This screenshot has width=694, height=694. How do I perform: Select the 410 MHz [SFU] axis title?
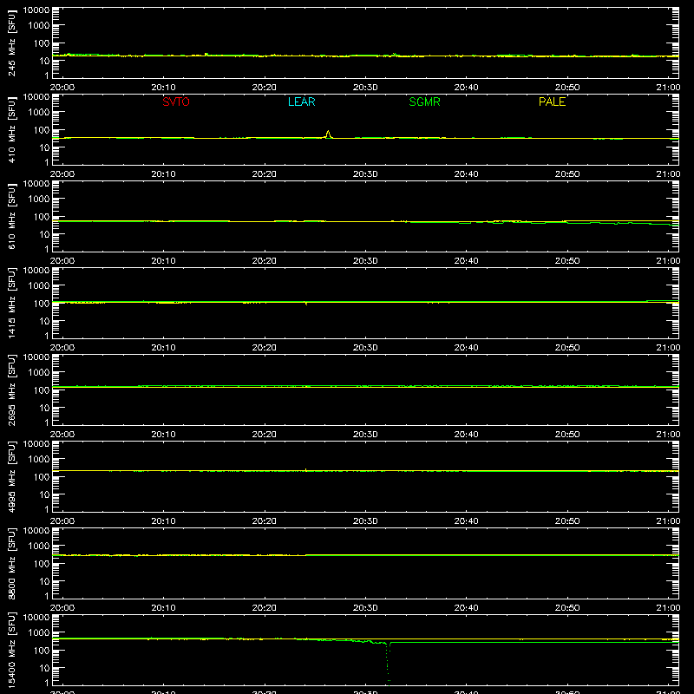click(11, 129)
